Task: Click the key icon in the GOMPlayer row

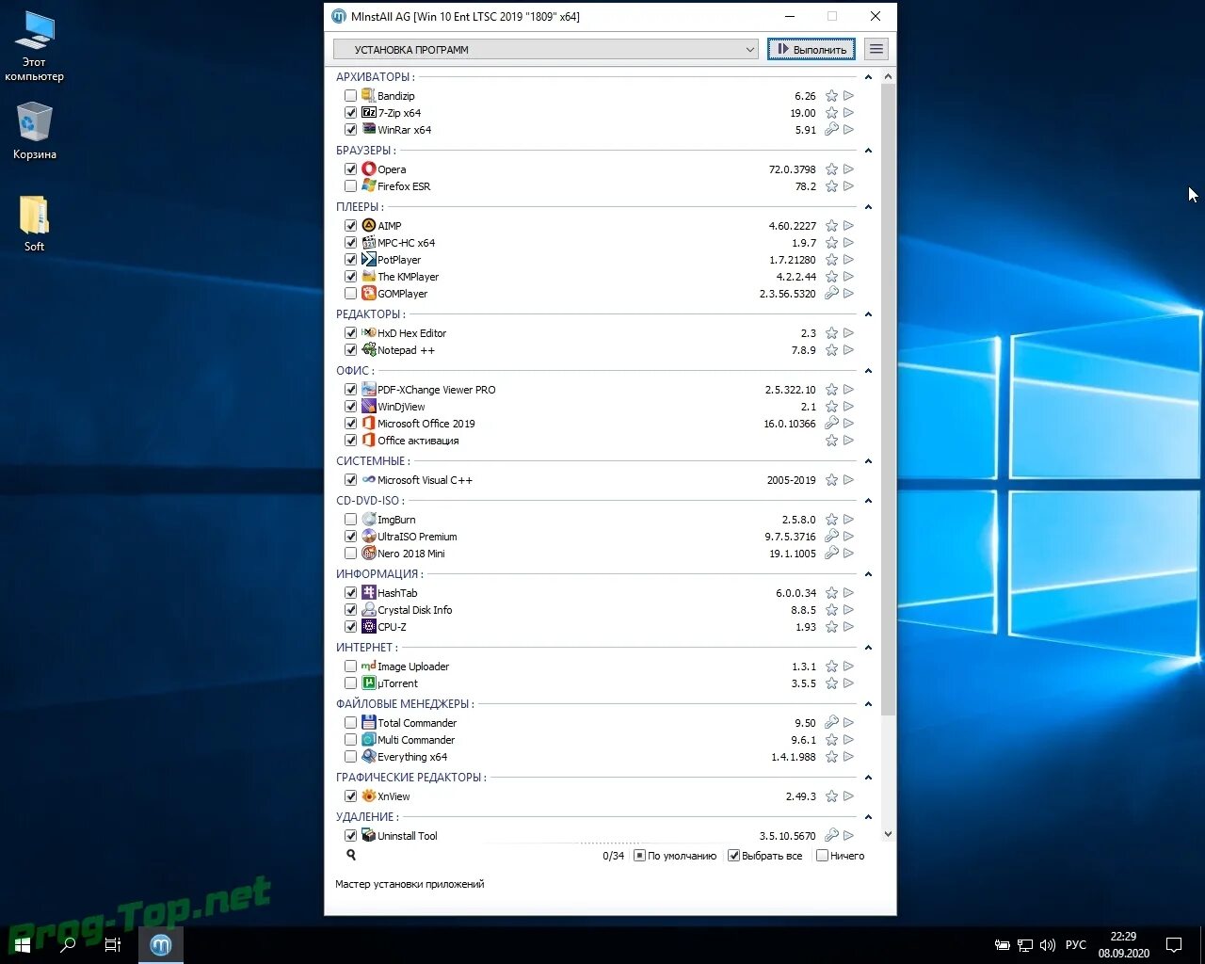Action: click(831, 294)
